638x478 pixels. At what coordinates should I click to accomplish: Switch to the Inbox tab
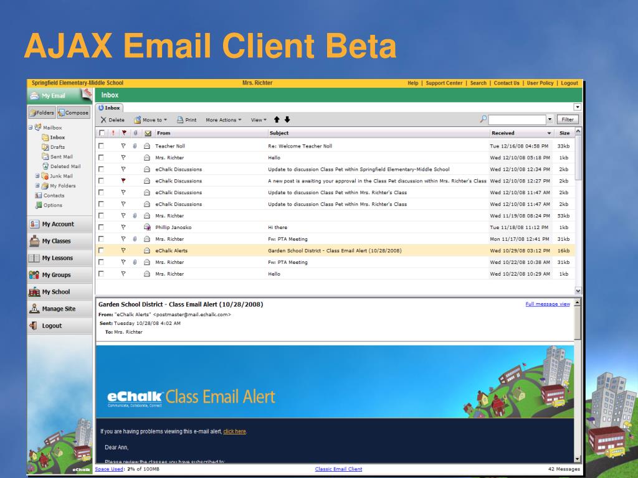pyautogui.click(x=110, y=108)
